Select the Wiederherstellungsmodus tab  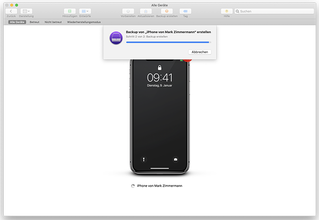83,22
